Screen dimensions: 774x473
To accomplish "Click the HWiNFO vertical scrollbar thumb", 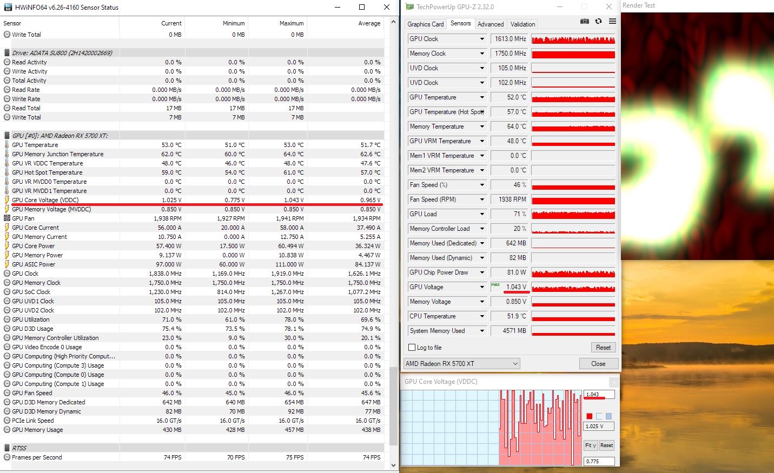I will click(x=393, y=406).
